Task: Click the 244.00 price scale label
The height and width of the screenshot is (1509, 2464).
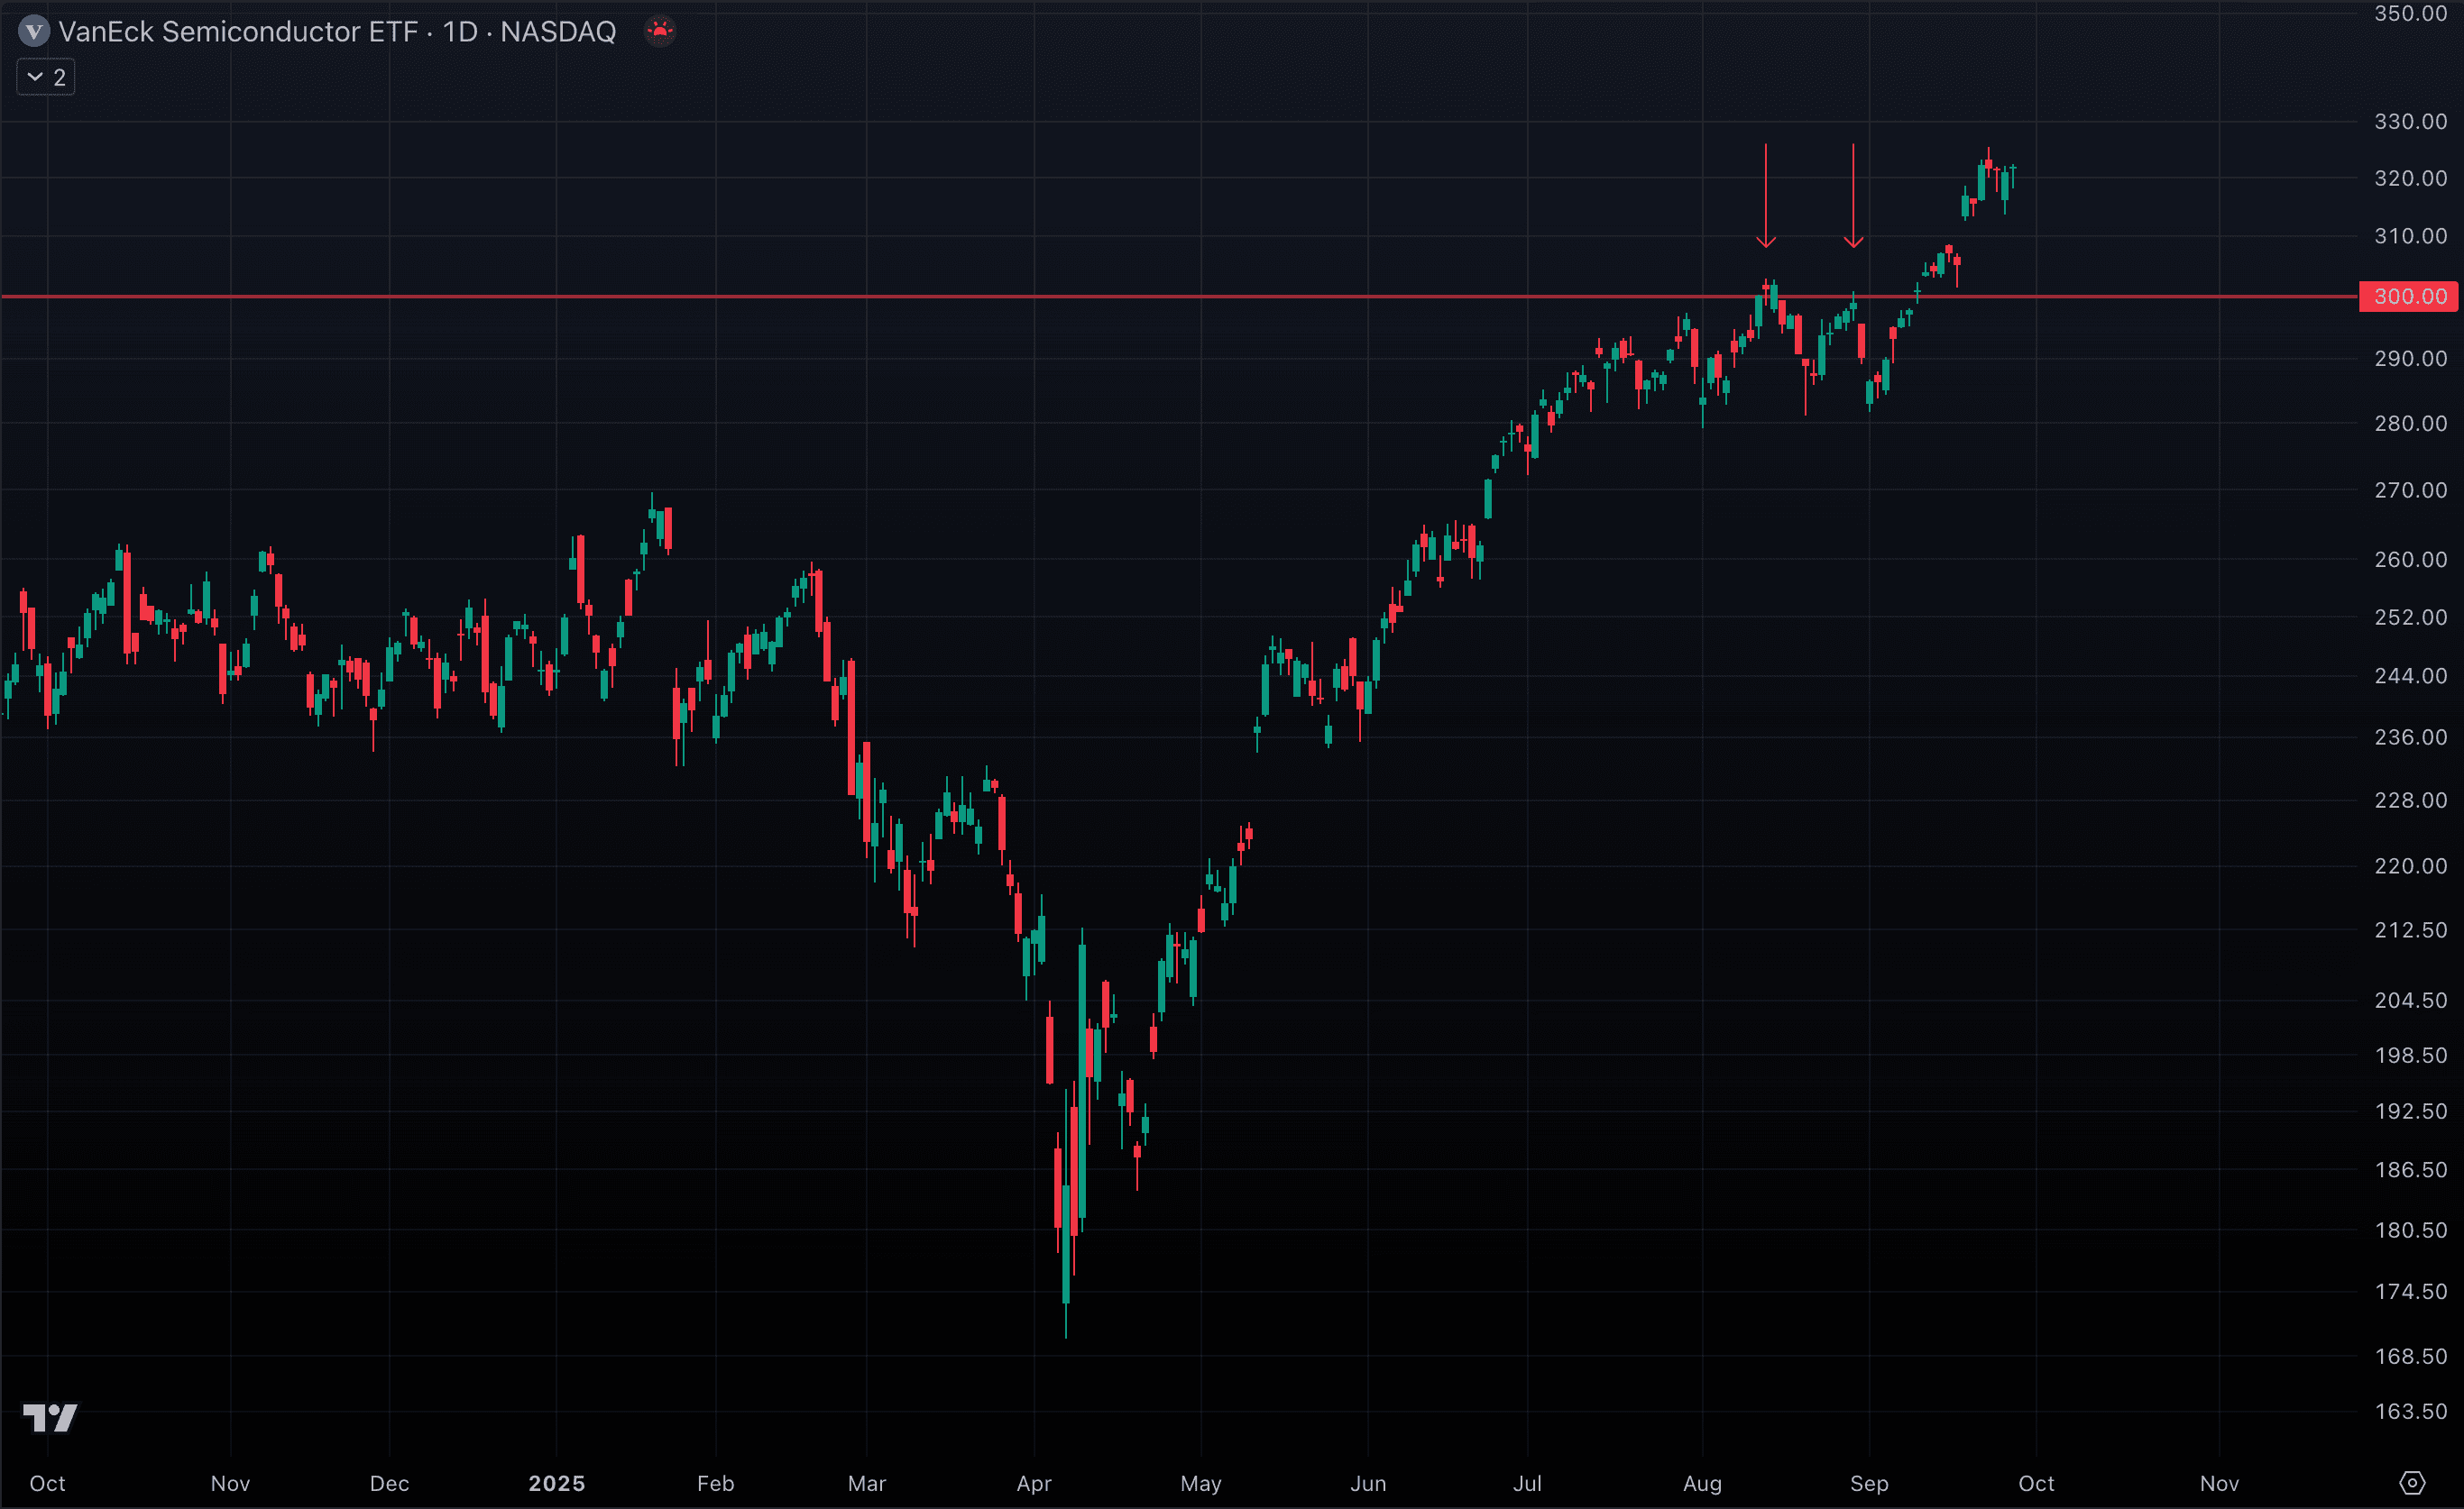Action: (2410, 675)
